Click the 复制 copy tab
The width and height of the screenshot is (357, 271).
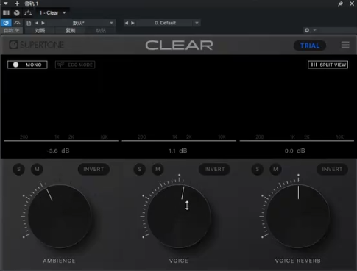pyautogui.click(x=71, y=30)
